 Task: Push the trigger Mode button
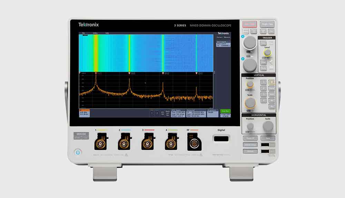pos(263,68)
